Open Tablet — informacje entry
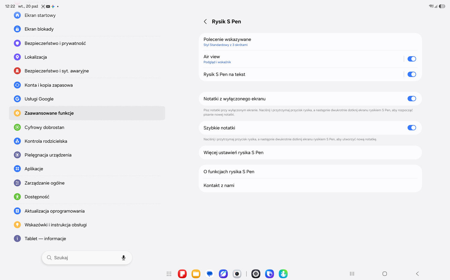 click(x=87, y=238)
